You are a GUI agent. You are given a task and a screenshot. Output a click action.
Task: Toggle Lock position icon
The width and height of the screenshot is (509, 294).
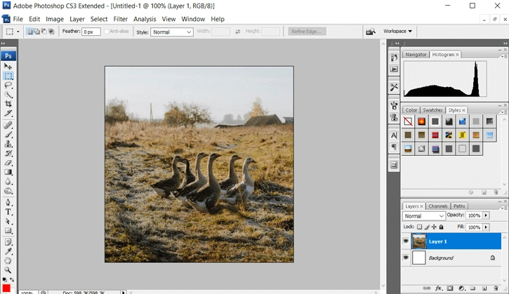coord(434,227)
